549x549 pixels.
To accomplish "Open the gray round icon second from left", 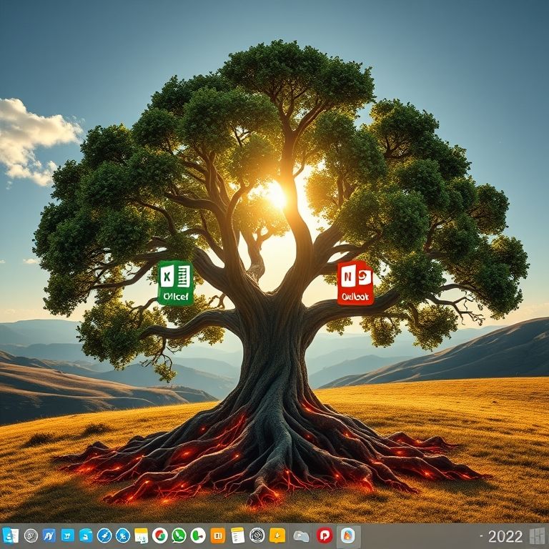I will [x=31, y=535].
